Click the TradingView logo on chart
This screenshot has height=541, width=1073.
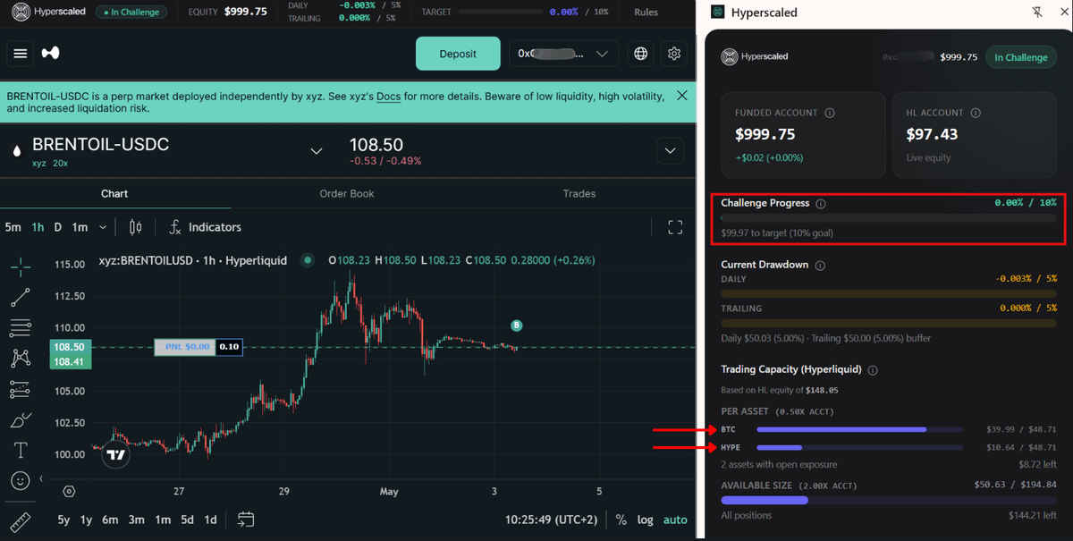(115, 454)
